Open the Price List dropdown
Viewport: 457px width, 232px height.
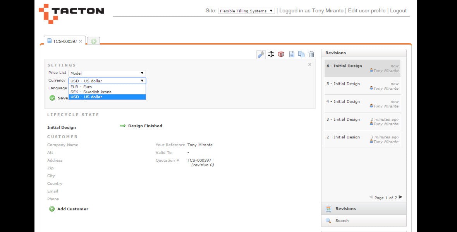click(107, 73)
